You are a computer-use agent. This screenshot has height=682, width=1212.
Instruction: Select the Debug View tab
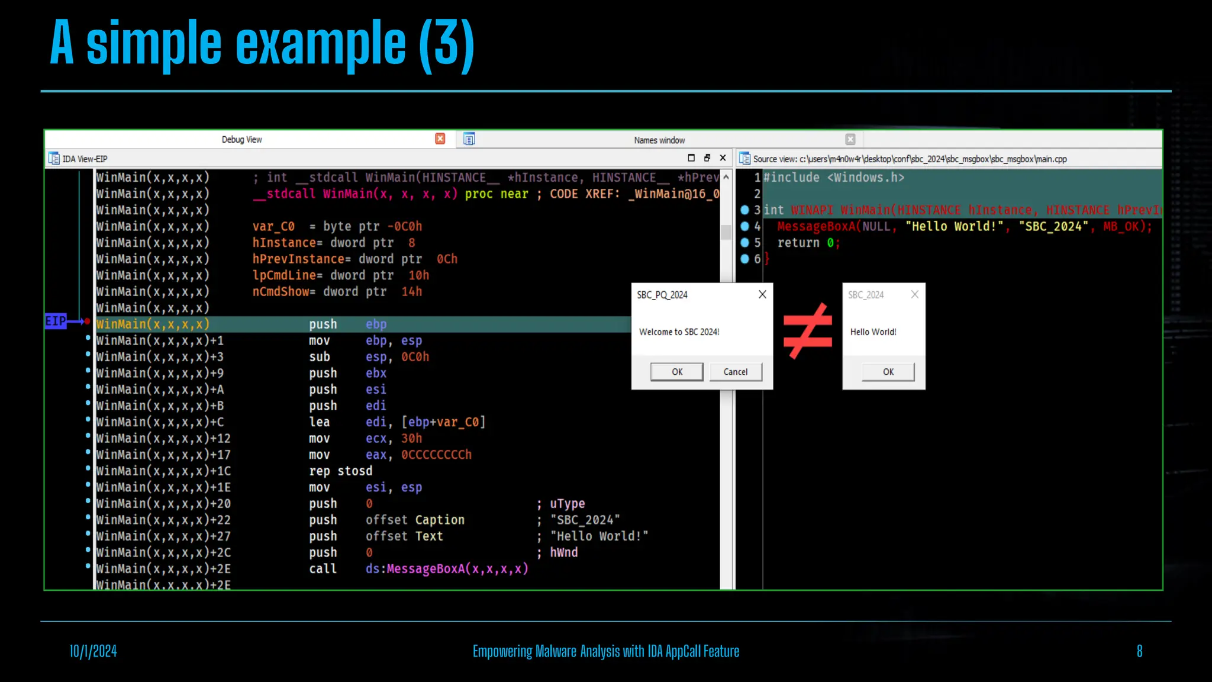[x=241, y=140]
